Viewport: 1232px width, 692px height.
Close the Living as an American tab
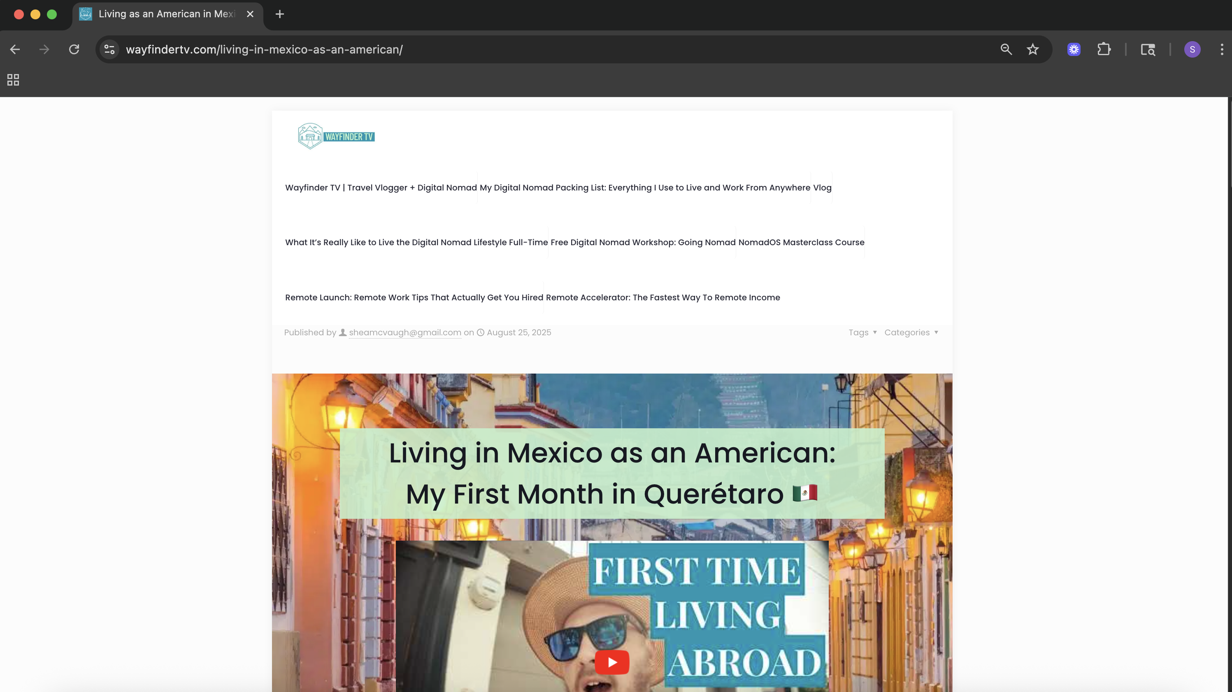250,14
